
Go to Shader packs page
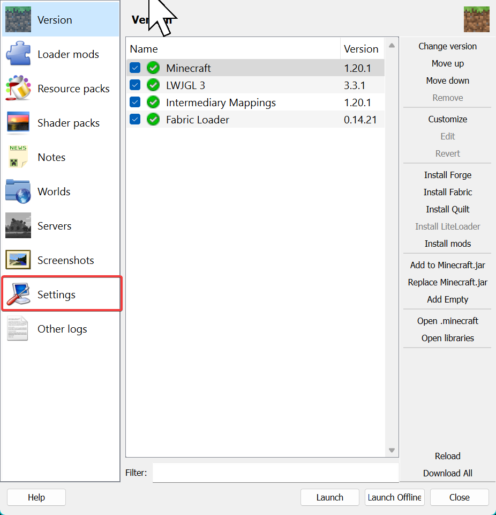69,123
